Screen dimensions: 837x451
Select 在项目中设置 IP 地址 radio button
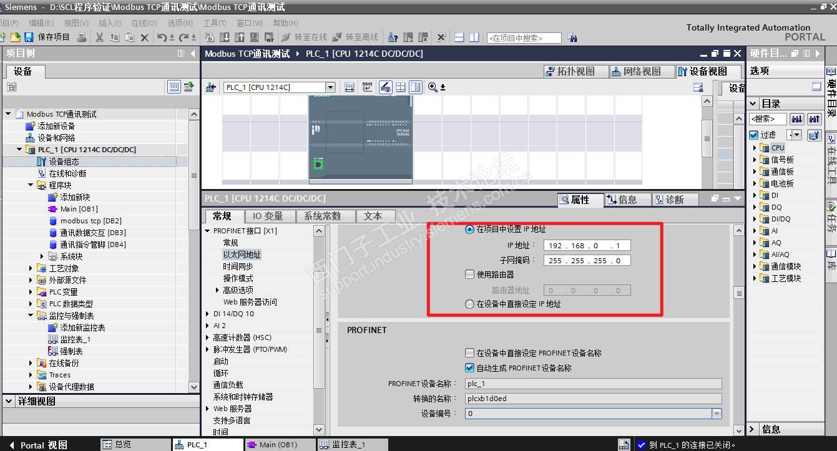pos(469,230)
